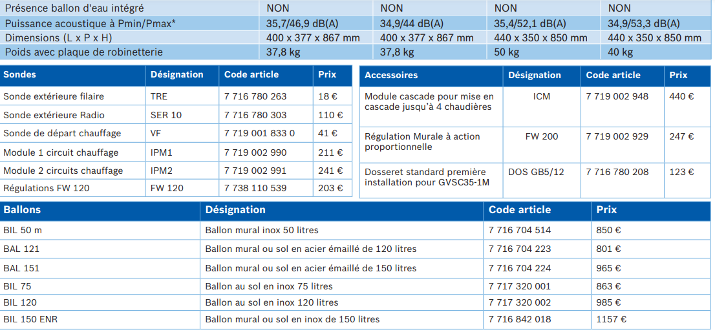Click the 440 € price

pyautogui.click(x=682, y=97)
